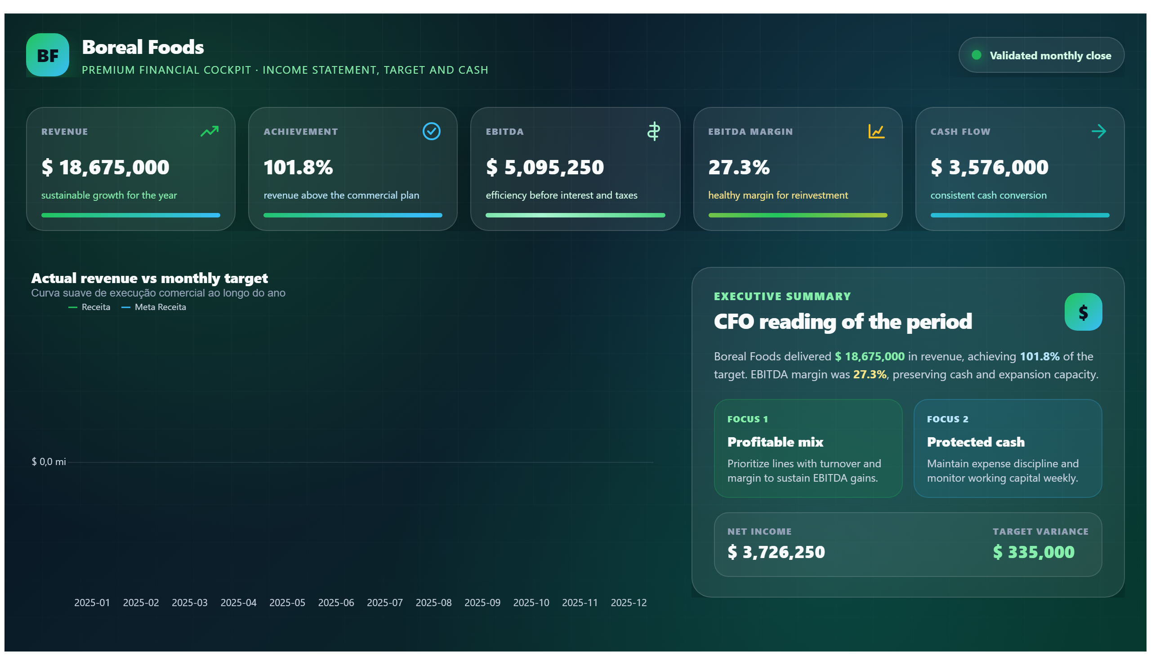Click the 2025-01 axis label
The width and height of the screenshot is (1151, 656).
92,603
